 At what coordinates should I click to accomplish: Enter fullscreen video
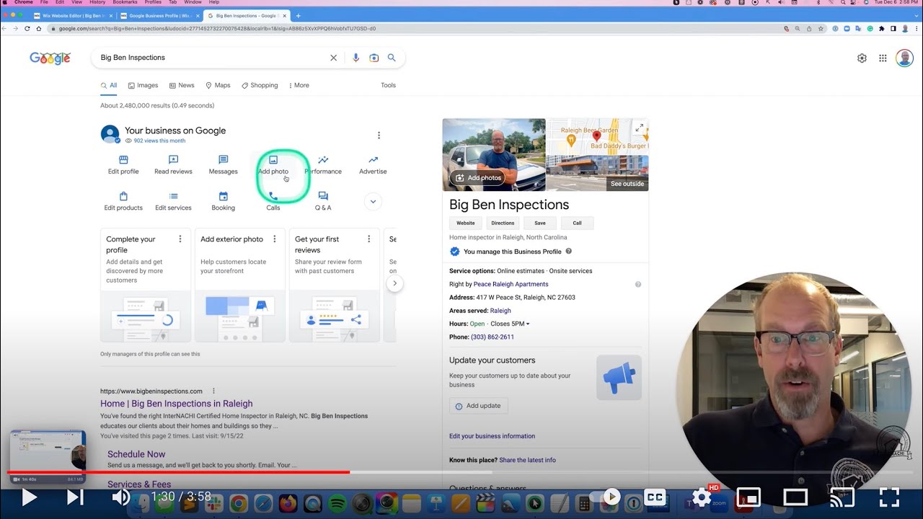point(889,497)
